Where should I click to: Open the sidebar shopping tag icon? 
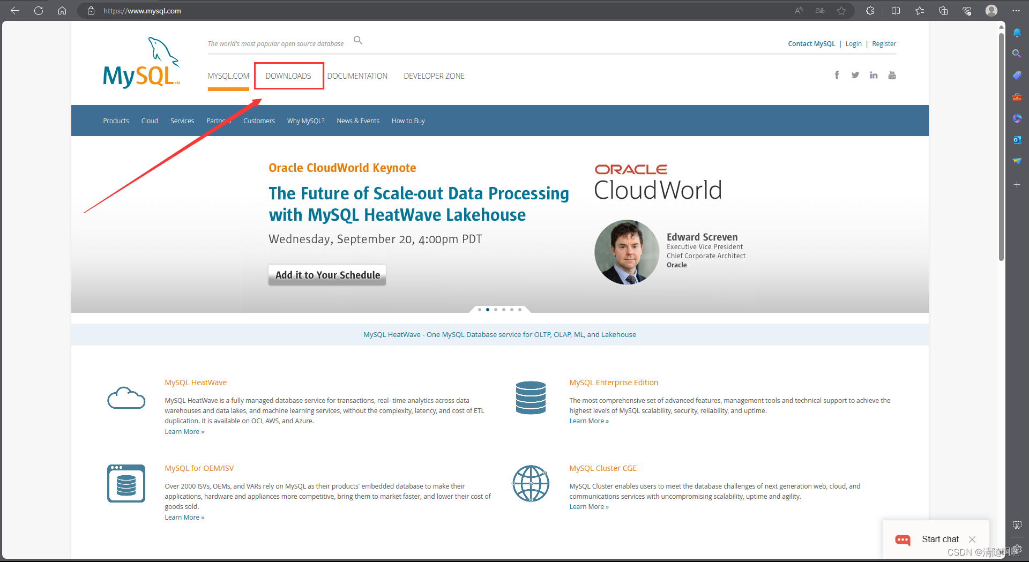click(1017, 76)
